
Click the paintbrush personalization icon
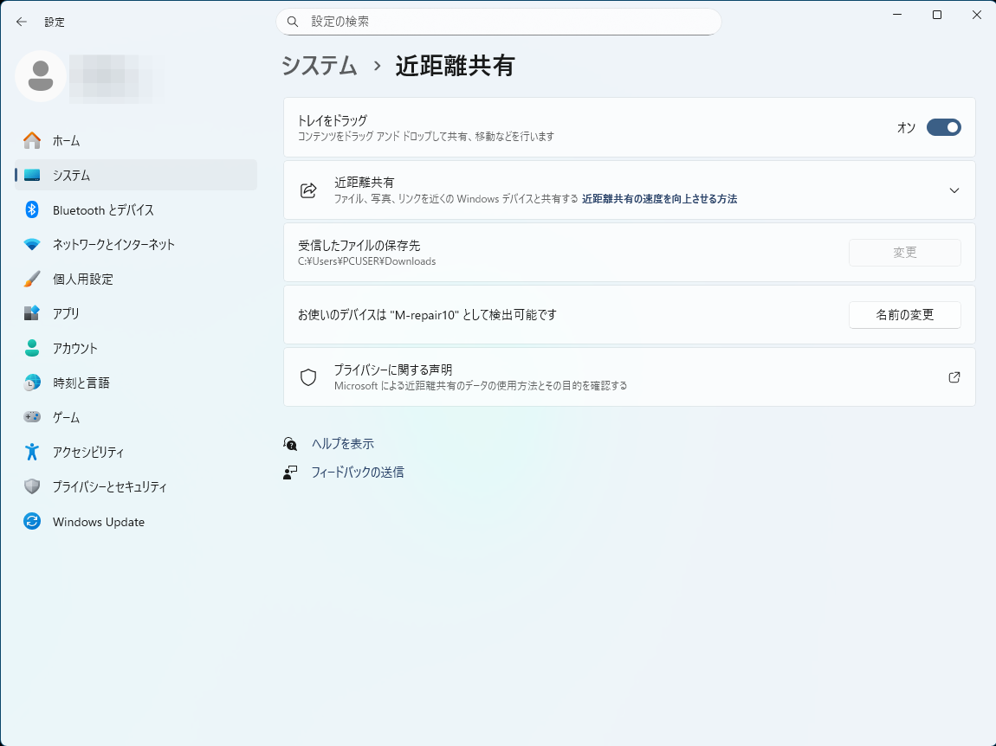coord(32,279)
